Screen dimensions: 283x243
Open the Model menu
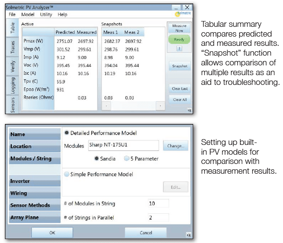coord(28,15)
